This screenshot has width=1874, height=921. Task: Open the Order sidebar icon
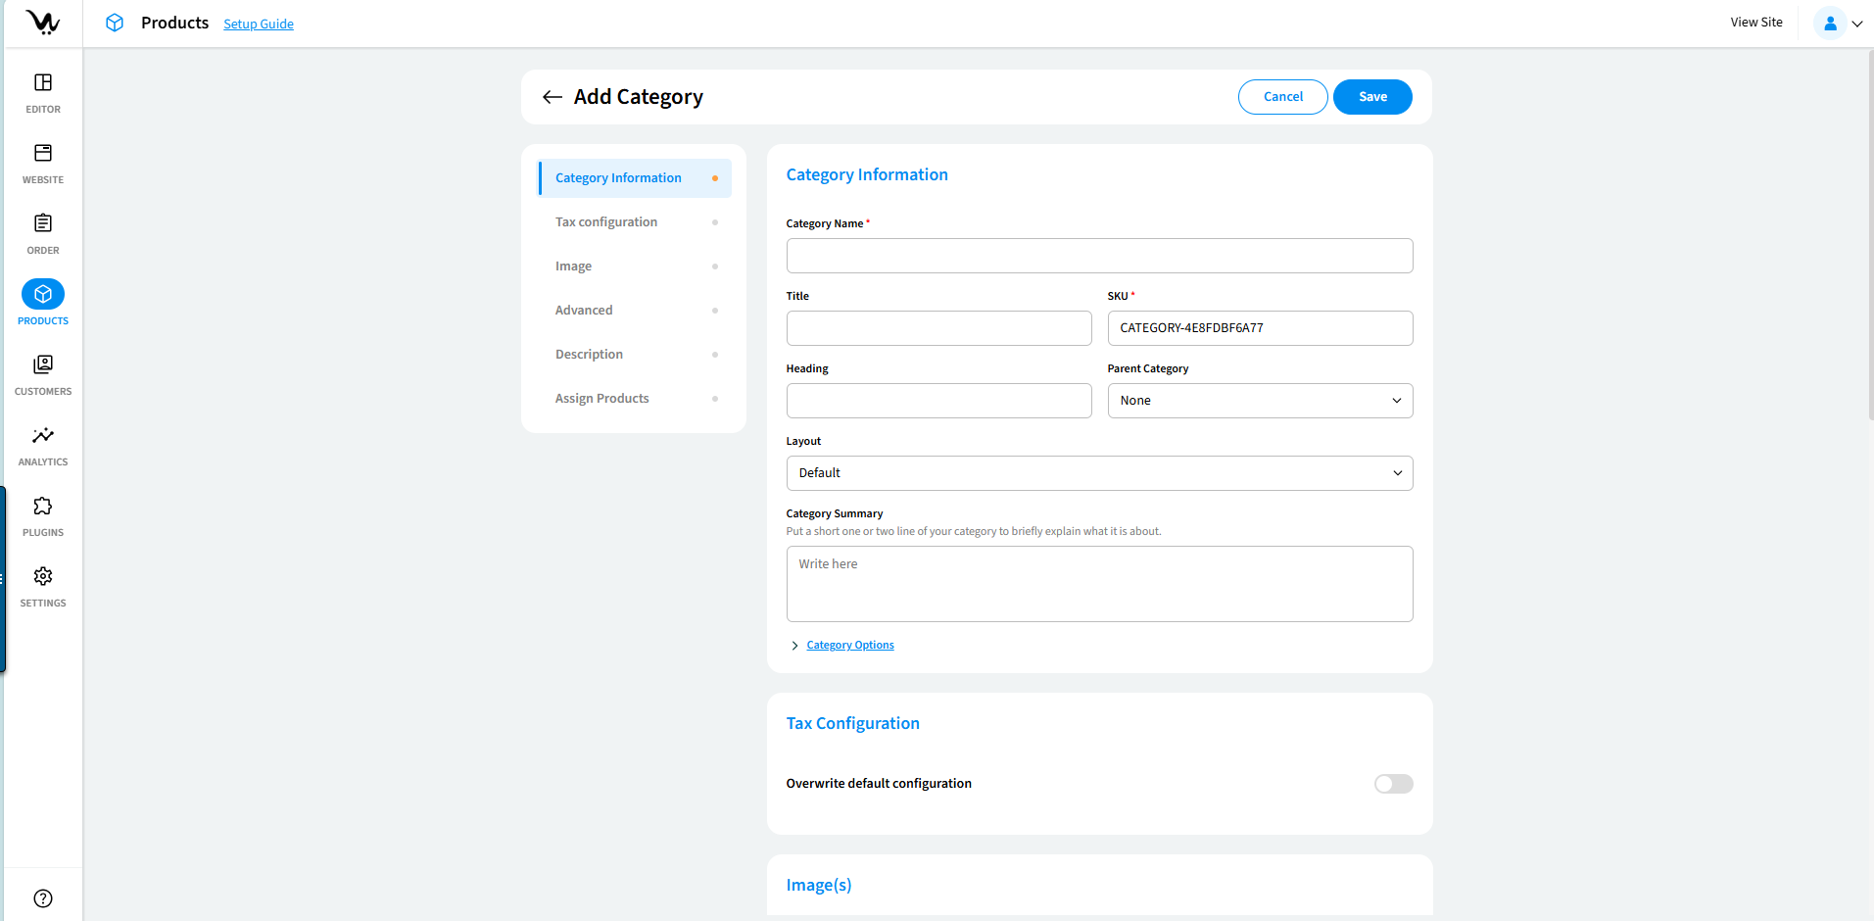(43, 224)
